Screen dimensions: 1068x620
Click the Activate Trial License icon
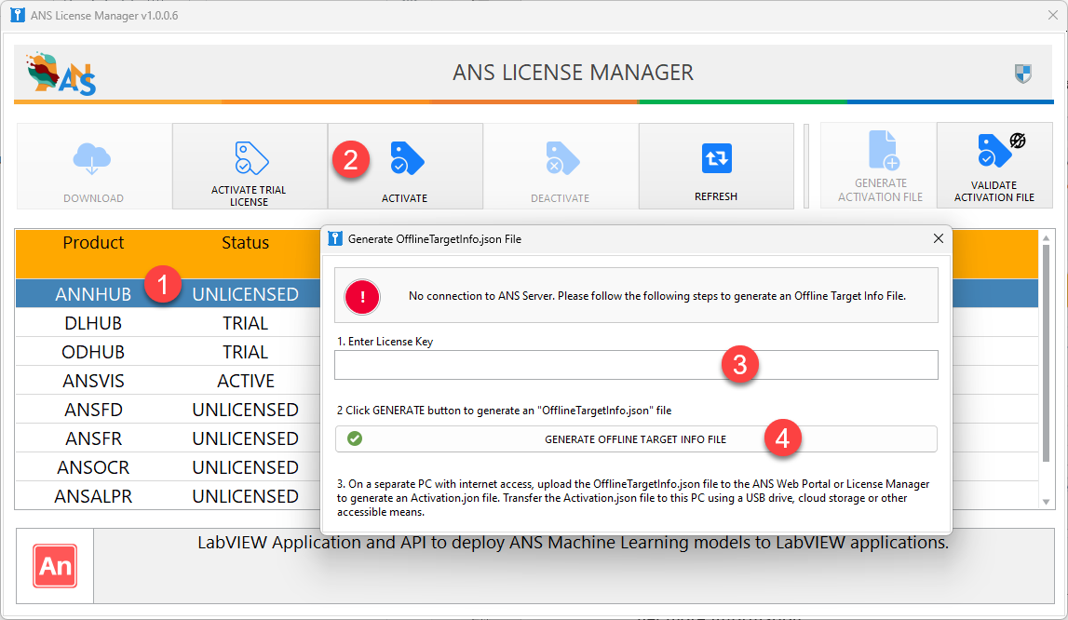[249, 158]
